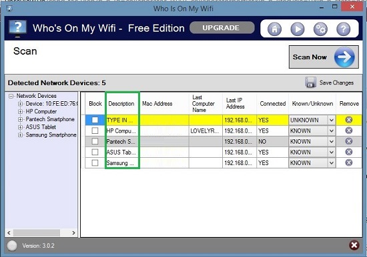Screen dimensions: 367x257
Task: Click the Scan Now button
Action: click(x=324, y=57)
